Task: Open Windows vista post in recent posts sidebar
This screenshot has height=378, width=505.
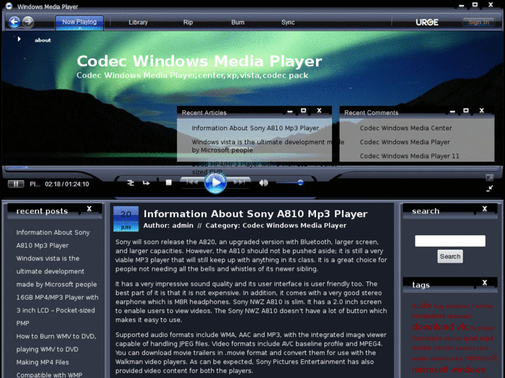Action: pos(56,271)
